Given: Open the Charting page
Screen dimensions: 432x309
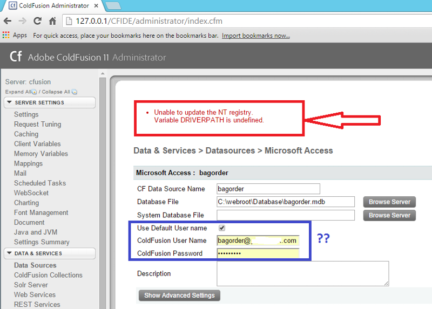Looking at the screenshot, I should 26,203.
